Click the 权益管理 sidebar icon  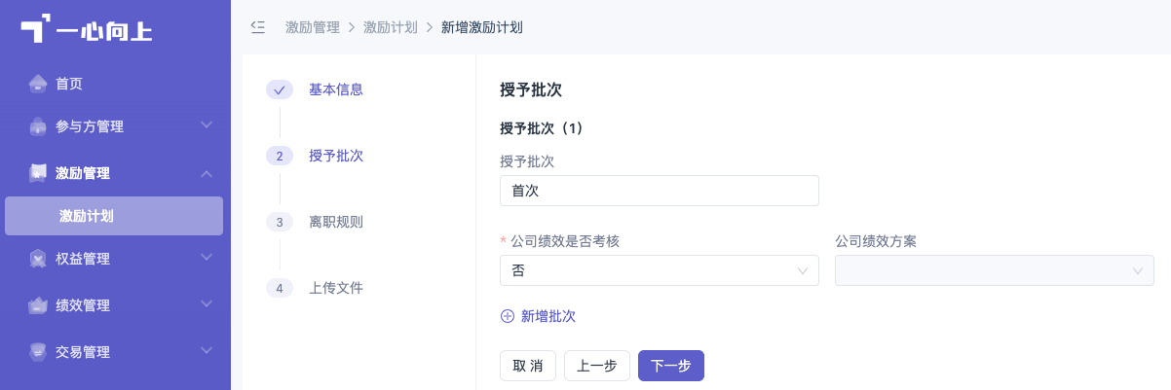pos(38,259)
